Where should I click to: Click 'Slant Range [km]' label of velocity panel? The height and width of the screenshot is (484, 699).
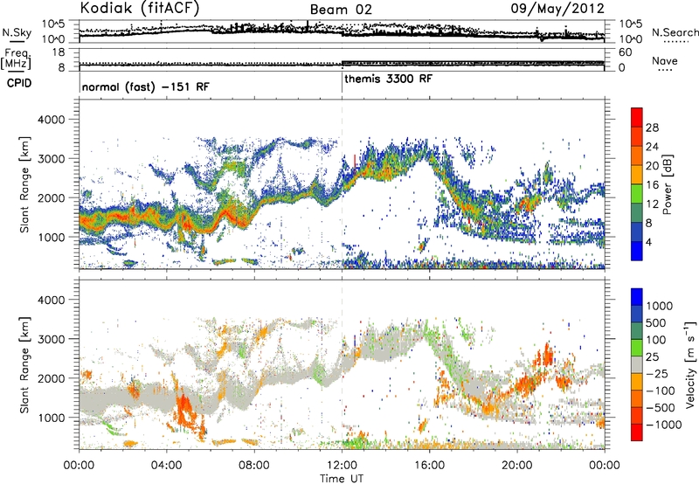[24, 364]
